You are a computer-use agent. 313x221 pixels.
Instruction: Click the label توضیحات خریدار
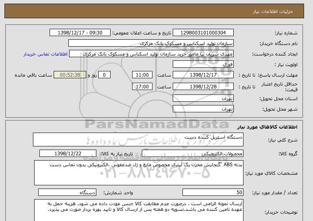[281, 212]
